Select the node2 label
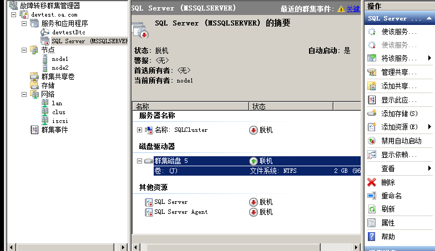Screen dimensions: 435x251 pos(60,68)
